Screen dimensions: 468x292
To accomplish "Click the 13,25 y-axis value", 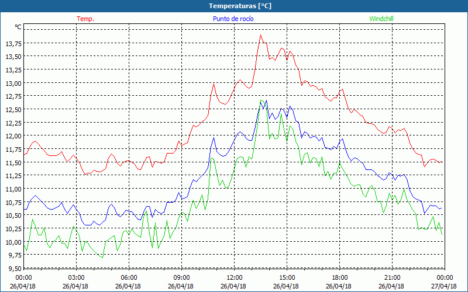I will 13,70.
